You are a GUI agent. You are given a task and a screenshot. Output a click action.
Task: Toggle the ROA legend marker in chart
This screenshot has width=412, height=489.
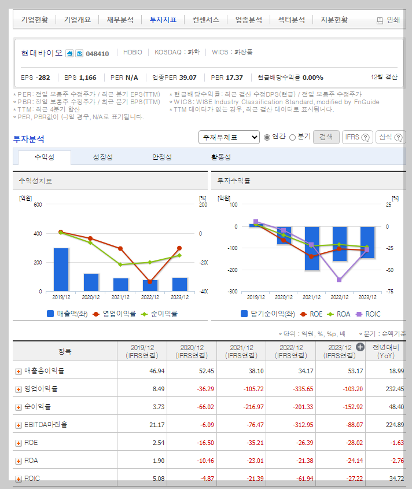[330, 314]
